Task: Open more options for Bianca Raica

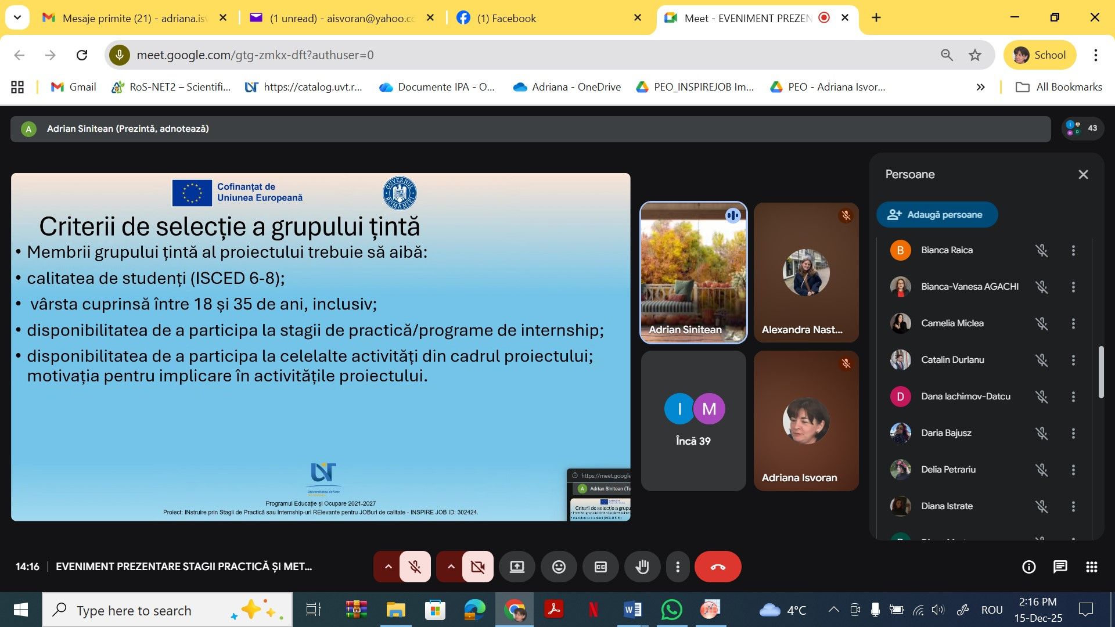Action: (1073, 250)
